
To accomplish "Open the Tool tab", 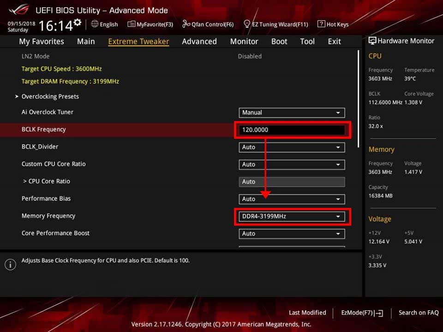I will (307, 41).
